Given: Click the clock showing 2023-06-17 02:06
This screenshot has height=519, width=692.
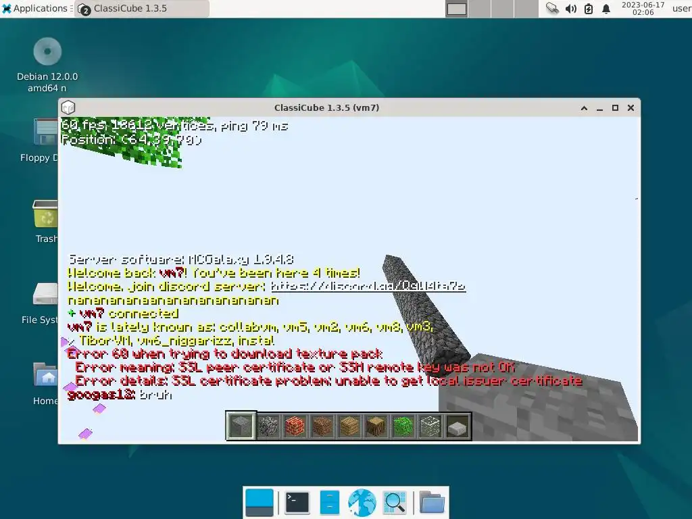Looking at the screenshot, I should coord(643,8).
